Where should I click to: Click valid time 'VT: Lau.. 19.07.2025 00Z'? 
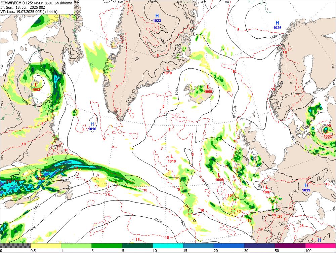21,12
